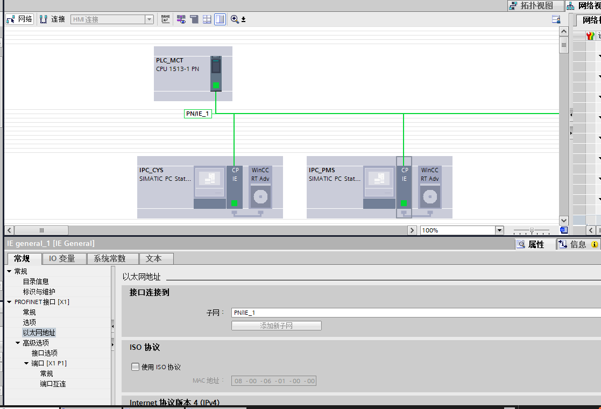
Task: Open the HMI连接 connection type dropdown
Action: [149, 19]
